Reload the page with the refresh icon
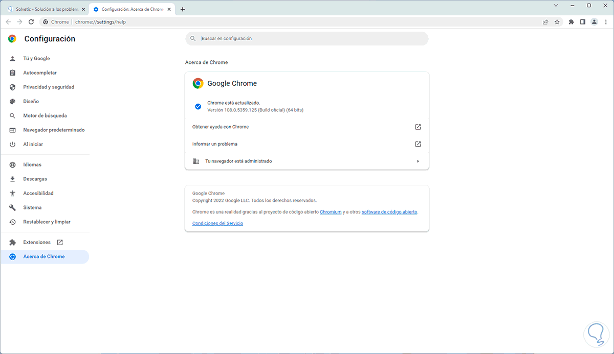This screenshot has height=354, width=614. tap(31, 22)
